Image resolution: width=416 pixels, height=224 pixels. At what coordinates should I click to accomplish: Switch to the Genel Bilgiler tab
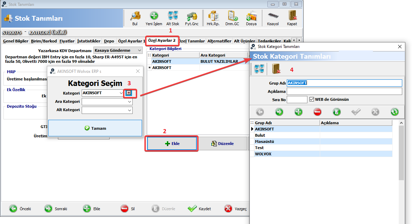16,41
